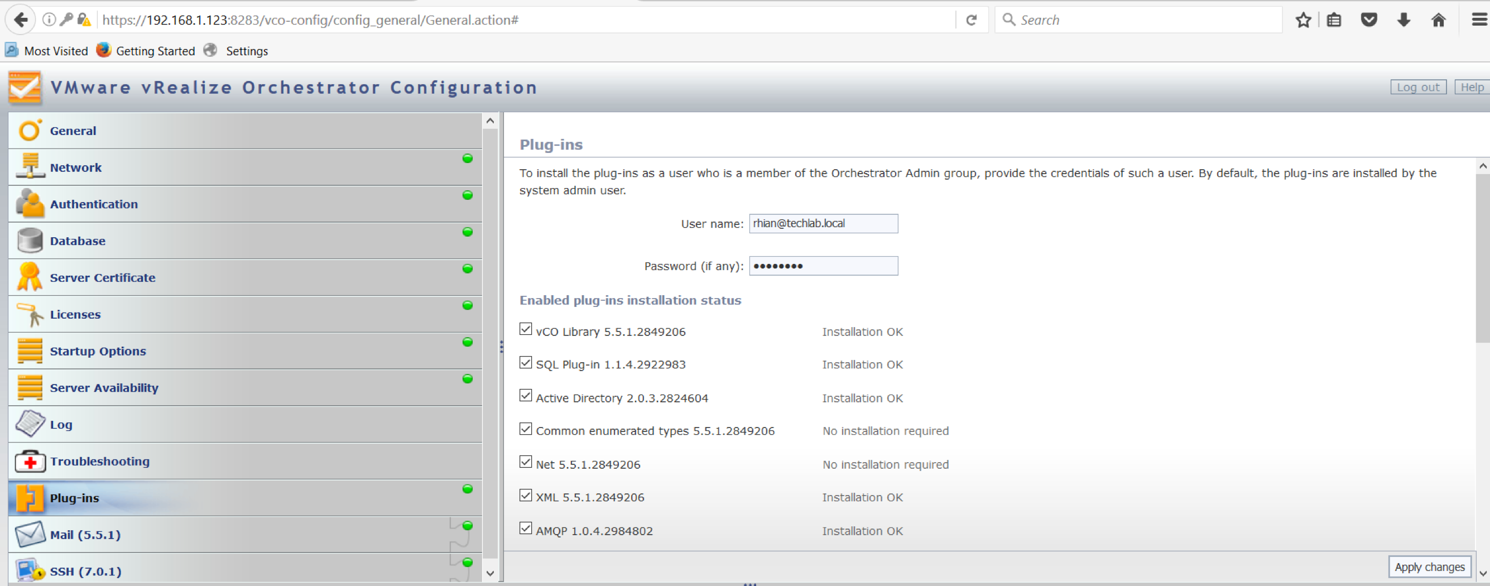
Task: Toggle the XML 5.5.1 plug-in checkbox
Action: (x=525, y=495)
